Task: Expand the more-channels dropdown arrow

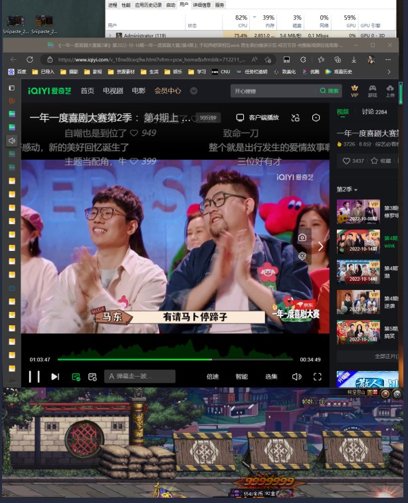Action: pos(193,91)
